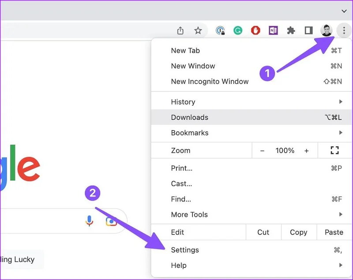Click the Cut button
Viewport: 353px width, 280px height.
(263, 232)
